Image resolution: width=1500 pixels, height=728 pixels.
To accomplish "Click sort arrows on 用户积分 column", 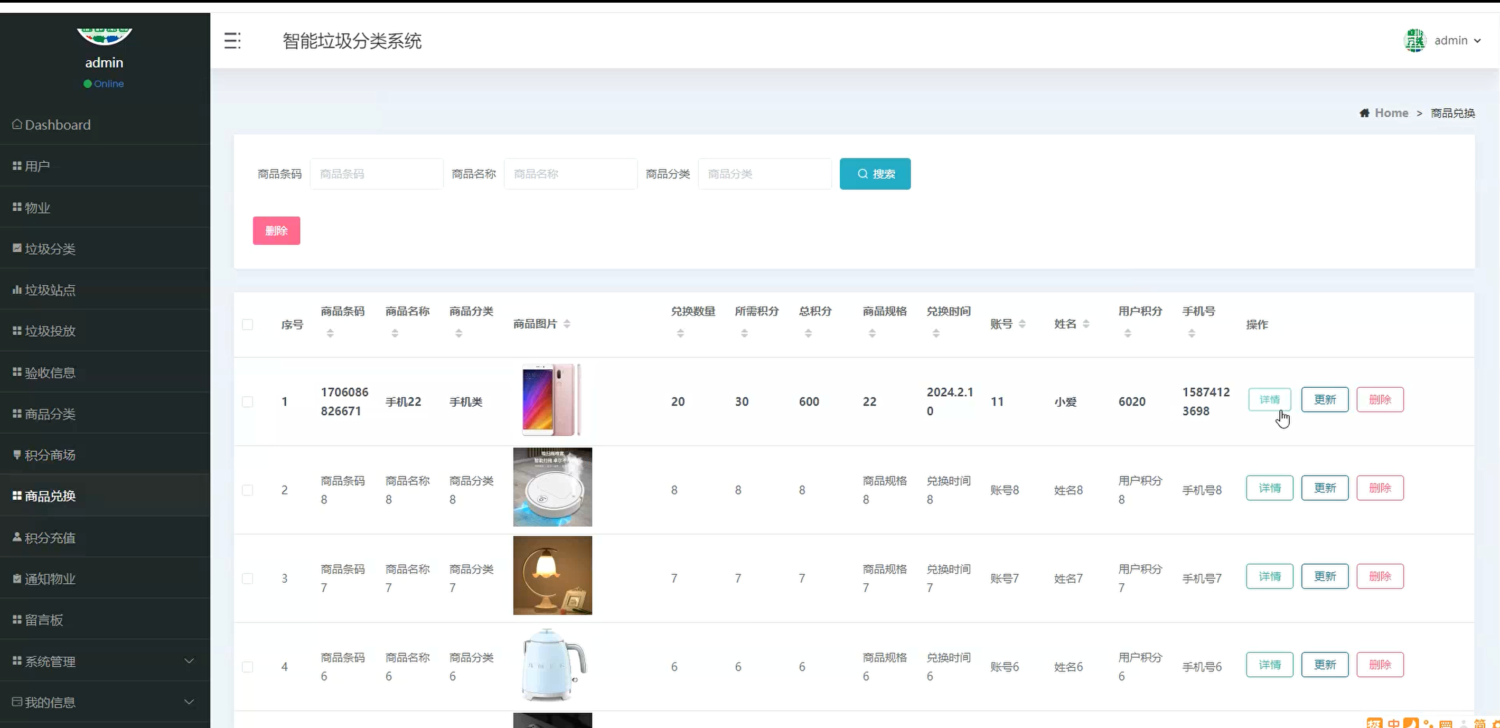I will 1128,333.
